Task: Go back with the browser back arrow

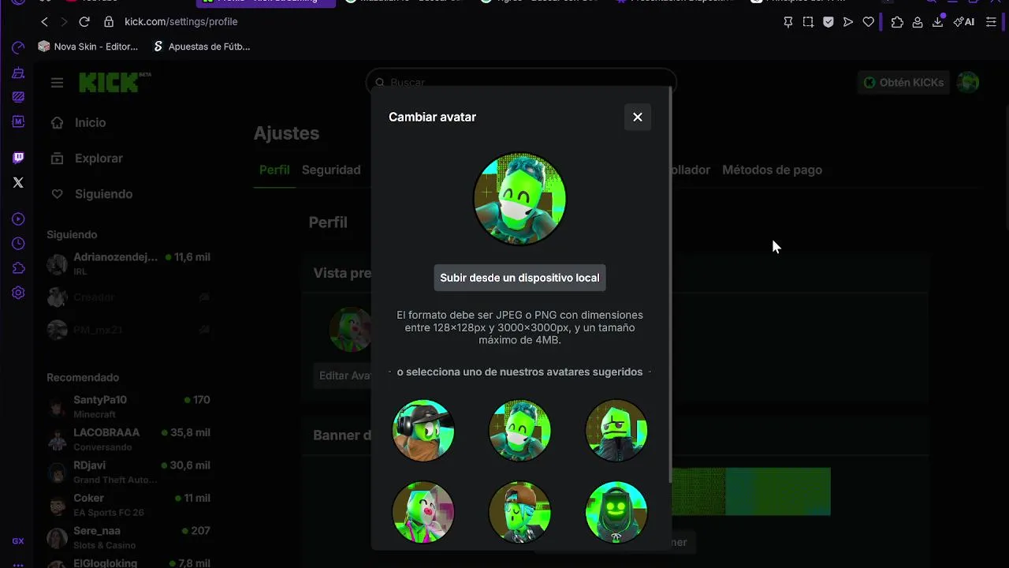Action: (45, 21)
